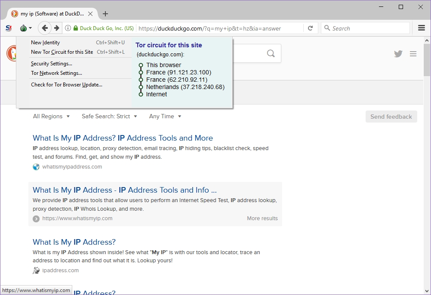This screenshot has width=431, height=295.
Task: Click the More results link
Action: click(x=262, y=218)
